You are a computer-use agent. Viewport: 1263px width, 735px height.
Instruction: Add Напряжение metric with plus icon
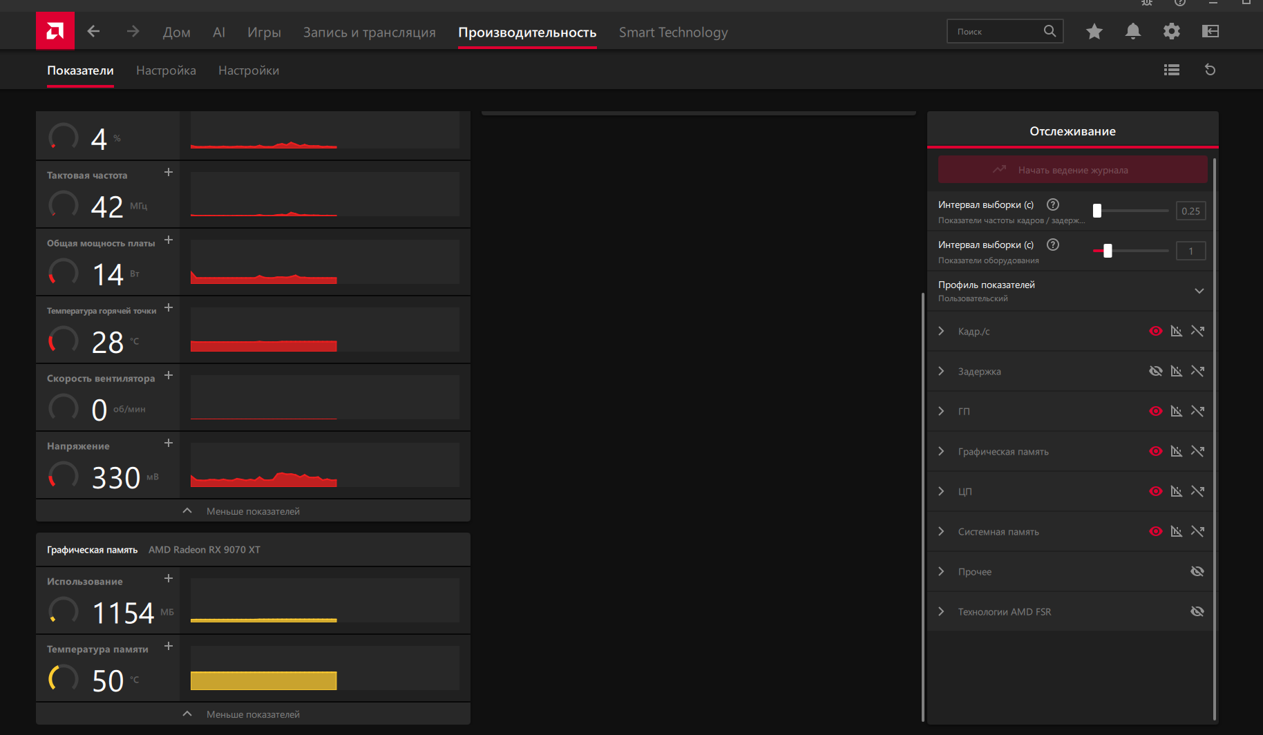[169, 443]
